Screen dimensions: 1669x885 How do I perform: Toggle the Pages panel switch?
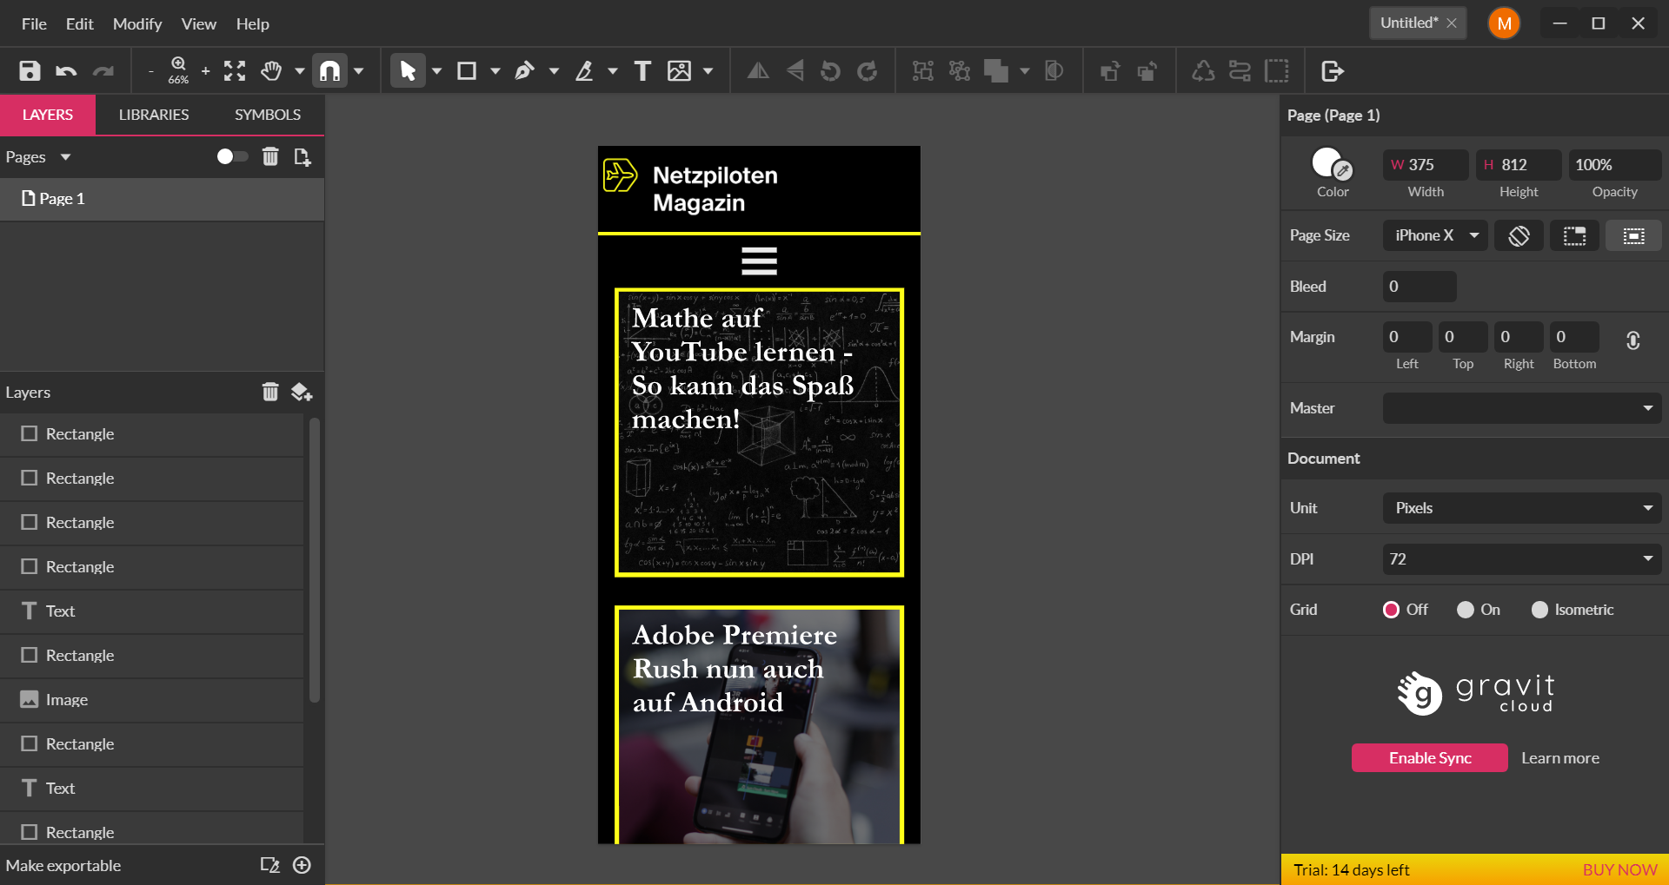point(232,156)
